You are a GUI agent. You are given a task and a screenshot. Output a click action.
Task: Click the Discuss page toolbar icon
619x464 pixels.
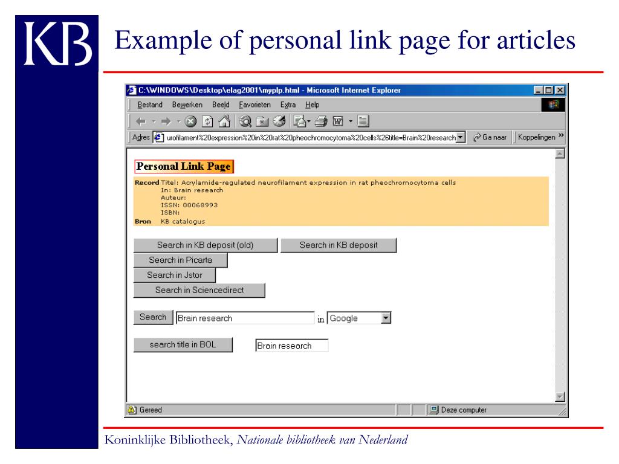[363, 121]
